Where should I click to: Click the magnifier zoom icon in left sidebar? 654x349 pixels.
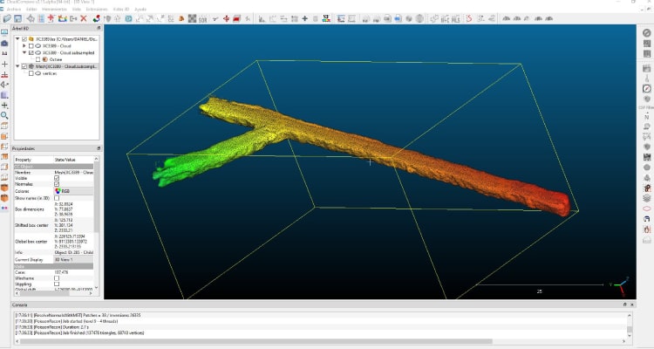[x=4, y=116]
